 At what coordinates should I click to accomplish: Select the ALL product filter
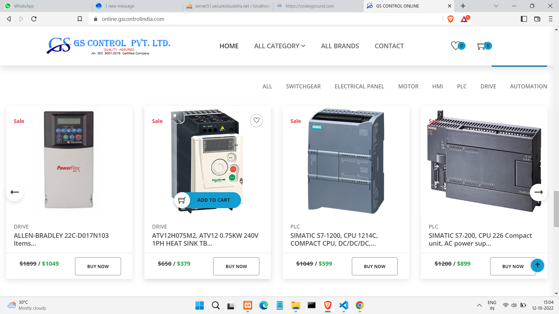[x=267, y=86]
